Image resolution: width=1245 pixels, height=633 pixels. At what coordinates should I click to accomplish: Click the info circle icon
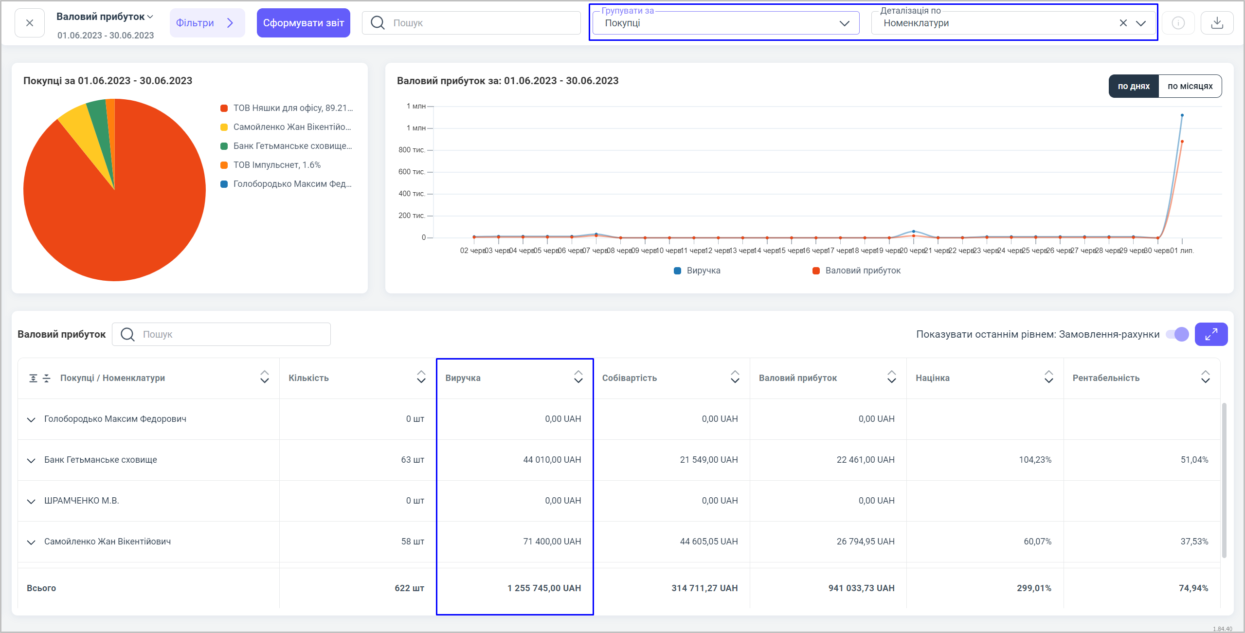[x=1178, y=23]
